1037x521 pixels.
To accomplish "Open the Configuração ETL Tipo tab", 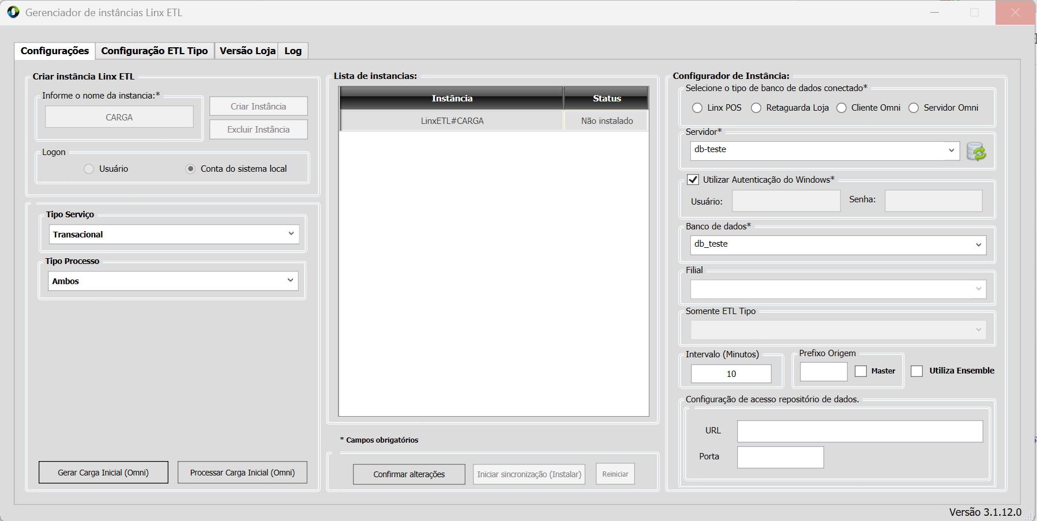I will point(155,51).
